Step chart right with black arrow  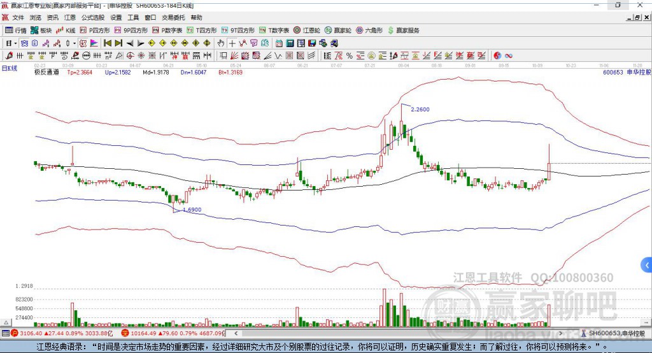coord(141,43)
